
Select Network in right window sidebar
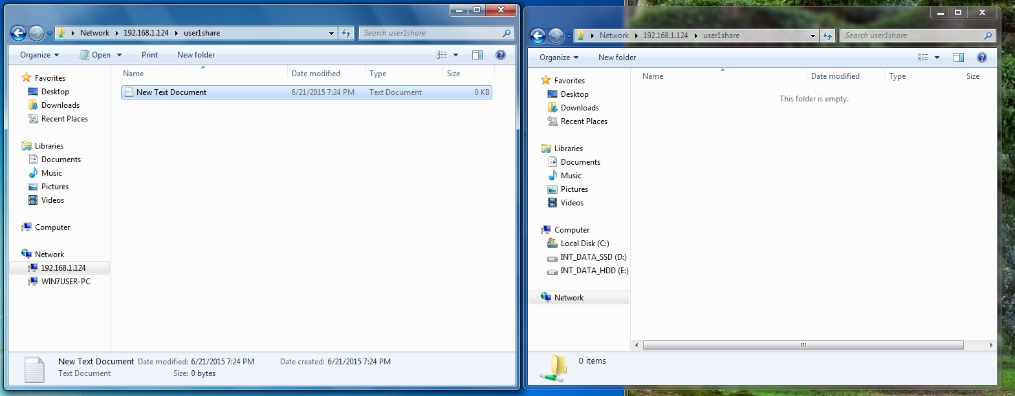pos(579,298)
